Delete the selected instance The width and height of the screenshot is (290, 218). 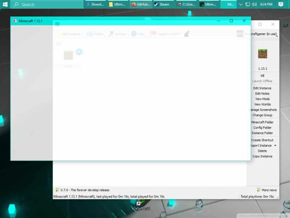tap(262, 151)
